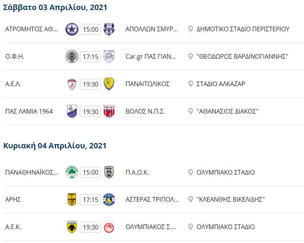304x243 pixels.
Task: Select the "ΚΛΕΑΝΘΗΣ ΒΙΚΕΛΙΔΗΣ" stadium link
Action: click(x=230, y=199)
